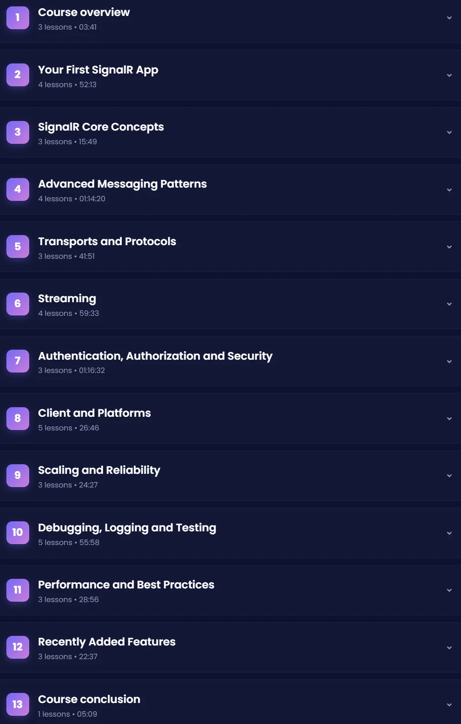The height and width of the screenshot is (724, 461).
Task: Open Performance and Best Practices title
Action: point(126,585)
